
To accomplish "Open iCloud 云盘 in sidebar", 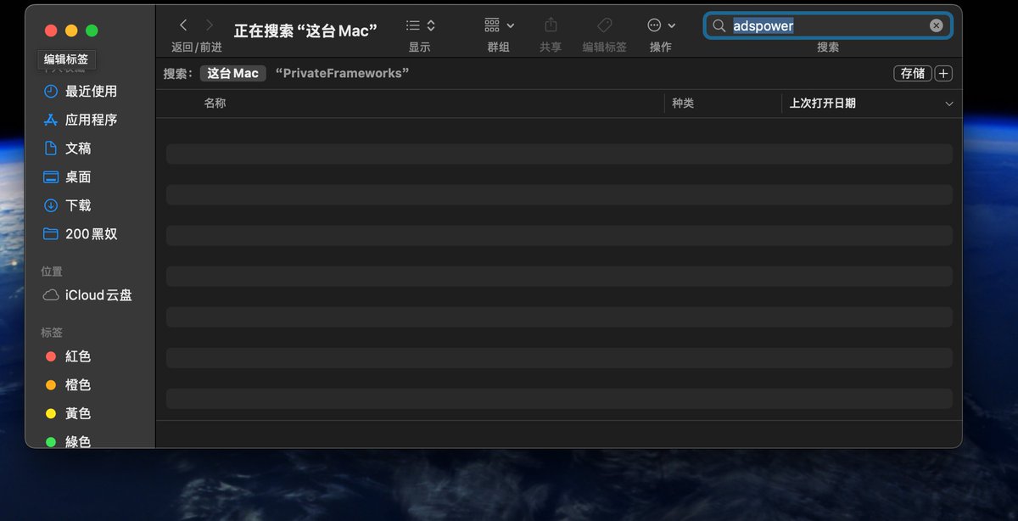I will (98, 295).
